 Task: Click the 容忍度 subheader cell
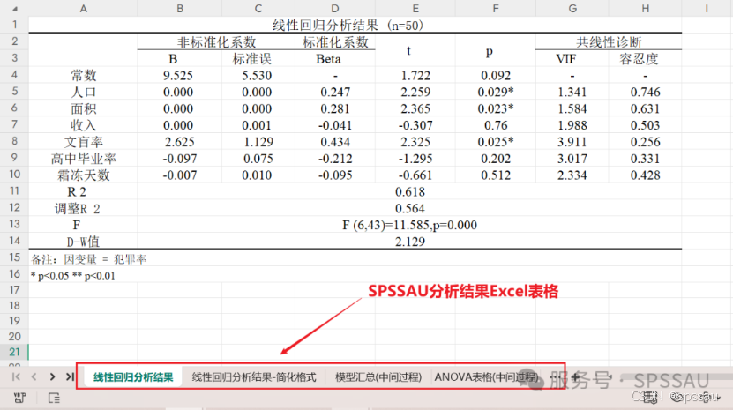(639, 59)
